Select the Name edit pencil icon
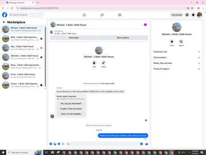 [103, 63]
